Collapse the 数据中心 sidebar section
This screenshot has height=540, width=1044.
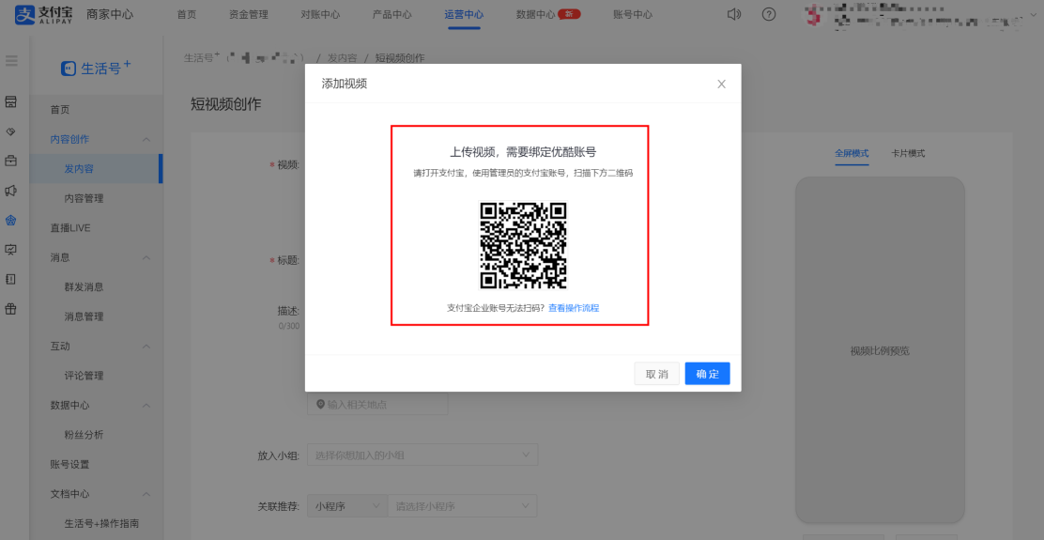click(x=146, y=406)
